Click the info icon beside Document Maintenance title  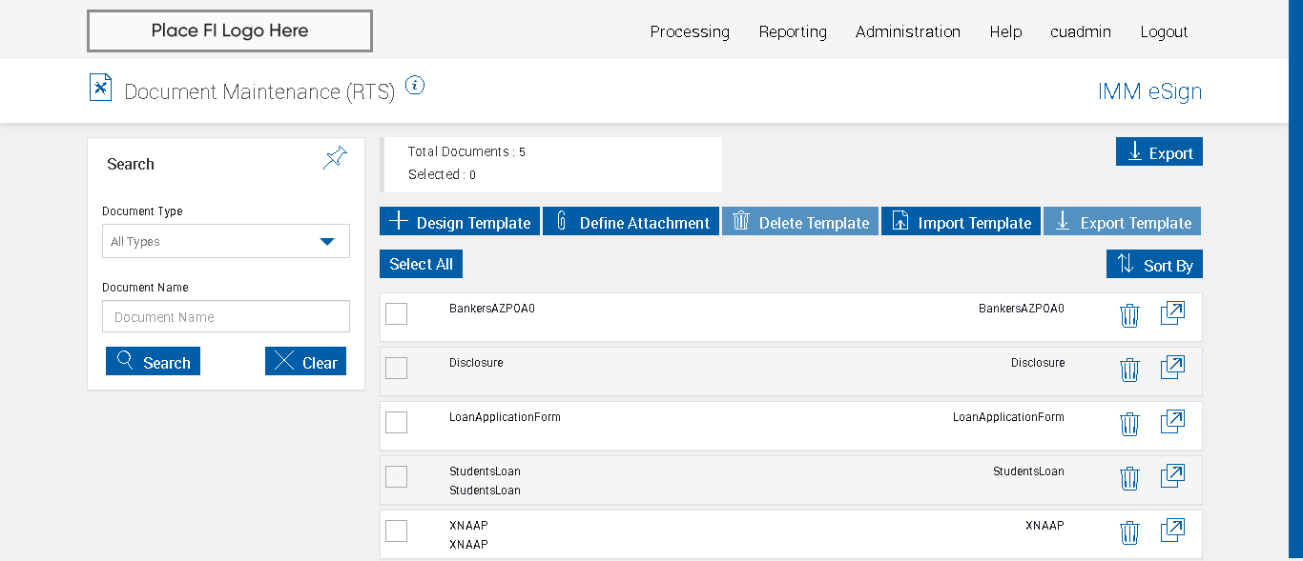(x=414, y=86)
